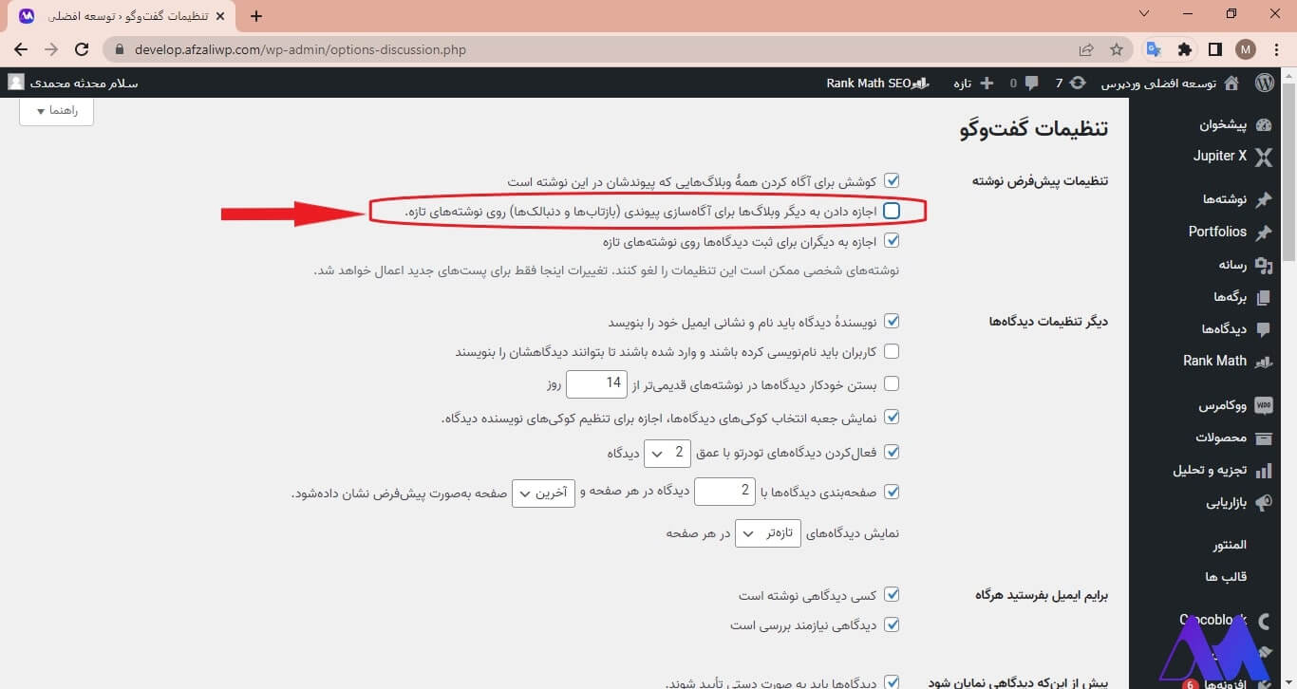1297x689 pixels.
Task: Toggle comment must be manually approved checkbox
Action: [x=892, y=681]
